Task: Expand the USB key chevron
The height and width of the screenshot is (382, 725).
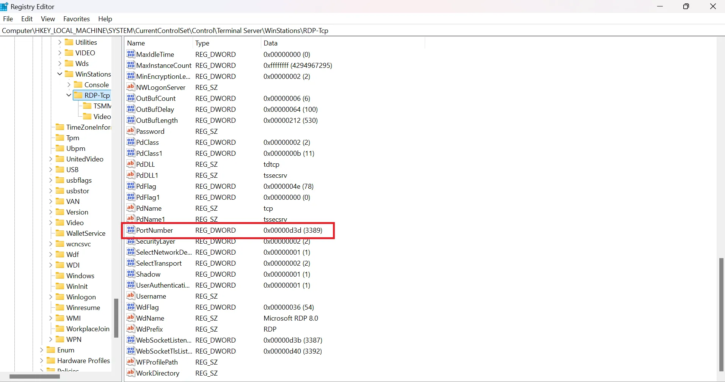Action: 50,169
